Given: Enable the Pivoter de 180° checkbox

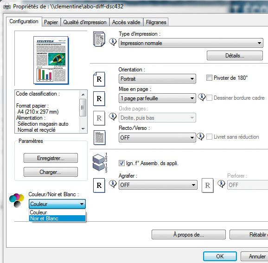Looking at the screenshot, I should coord(209,78).
